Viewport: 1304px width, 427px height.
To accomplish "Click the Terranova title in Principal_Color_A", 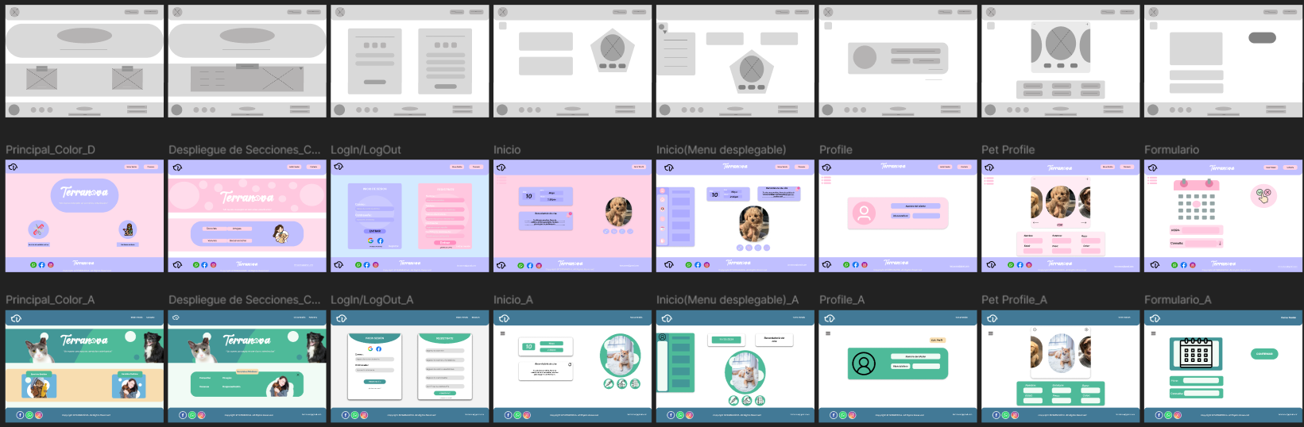I will pos(84,340).
